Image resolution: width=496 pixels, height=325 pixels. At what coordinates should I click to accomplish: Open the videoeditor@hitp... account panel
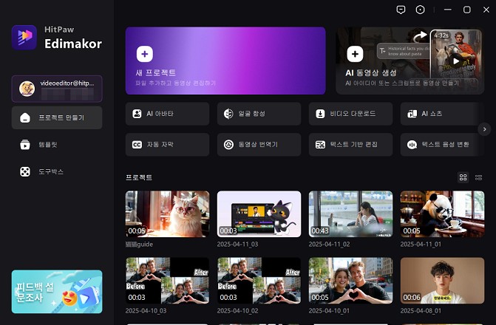click(x=57, y=89)
